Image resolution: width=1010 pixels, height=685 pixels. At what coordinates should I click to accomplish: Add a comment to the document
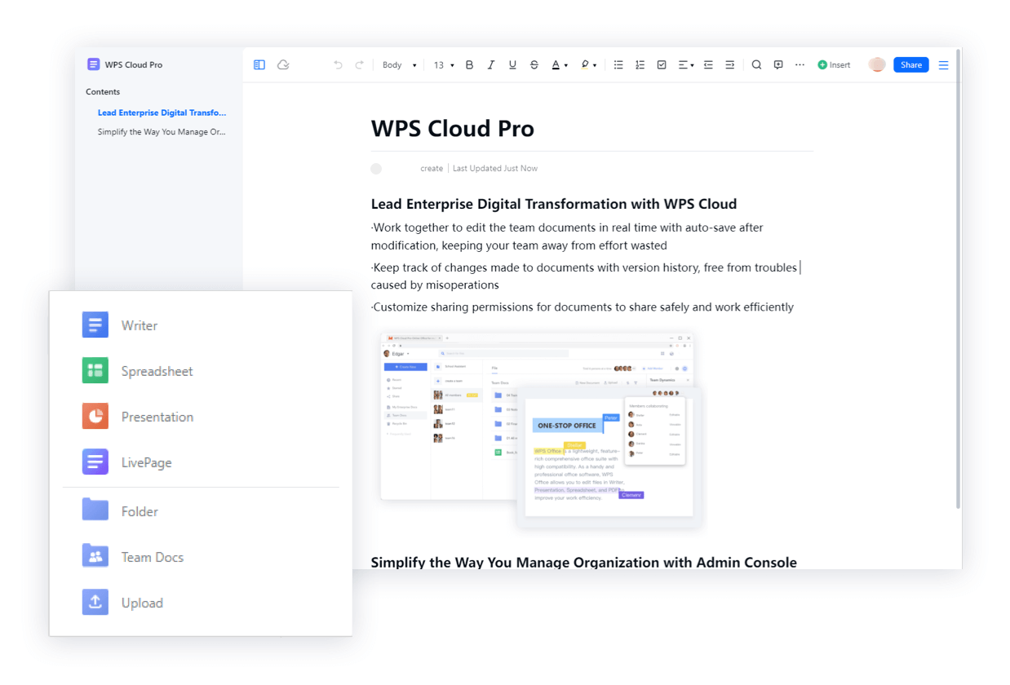(778, 65)
